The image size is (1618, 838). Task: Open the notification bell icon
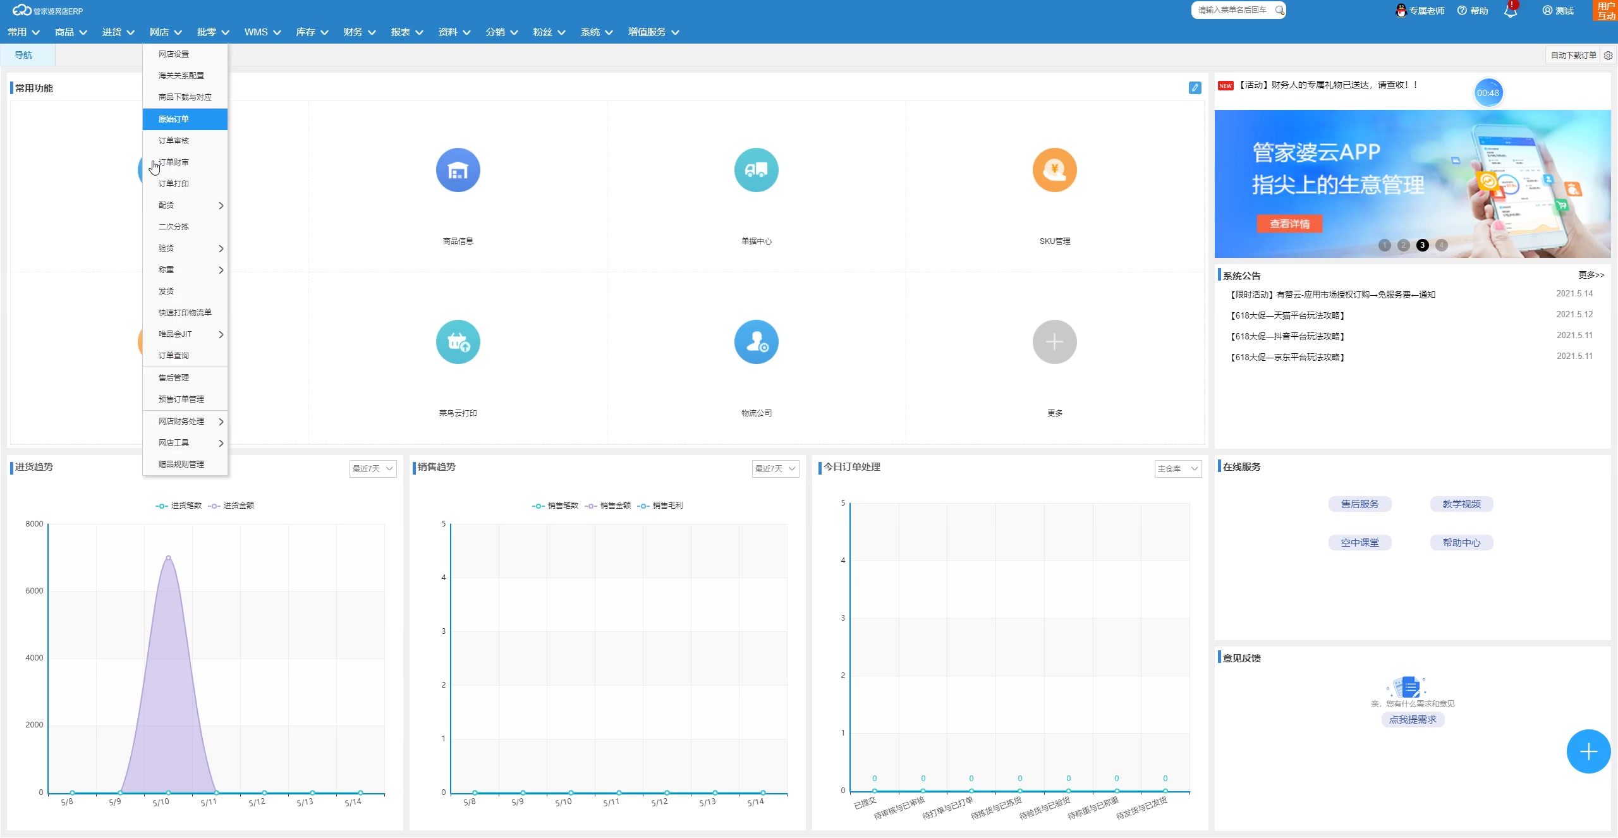coord(1511,11)
